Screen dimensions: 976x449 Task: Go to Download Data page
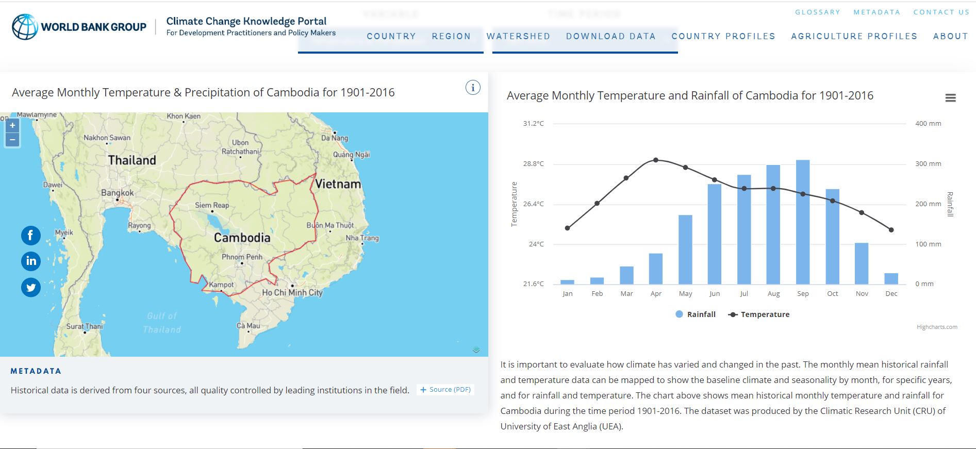(x=610, y=36)
